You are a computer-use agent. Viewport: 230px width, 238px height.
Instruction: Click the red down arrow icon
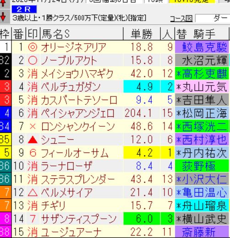coord(3,17)
